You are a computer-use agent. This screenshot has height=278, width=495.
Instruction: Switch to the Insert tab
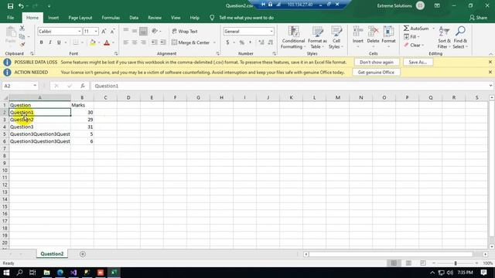click(x=53, y=18)
